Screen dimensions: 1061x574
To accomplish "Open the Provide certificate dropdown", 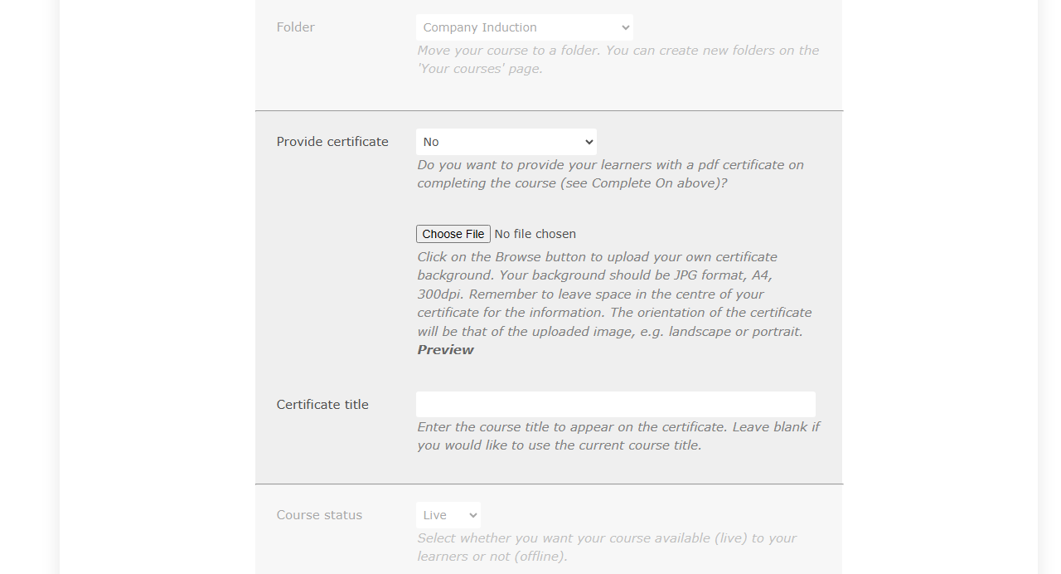I will point(506,141).
